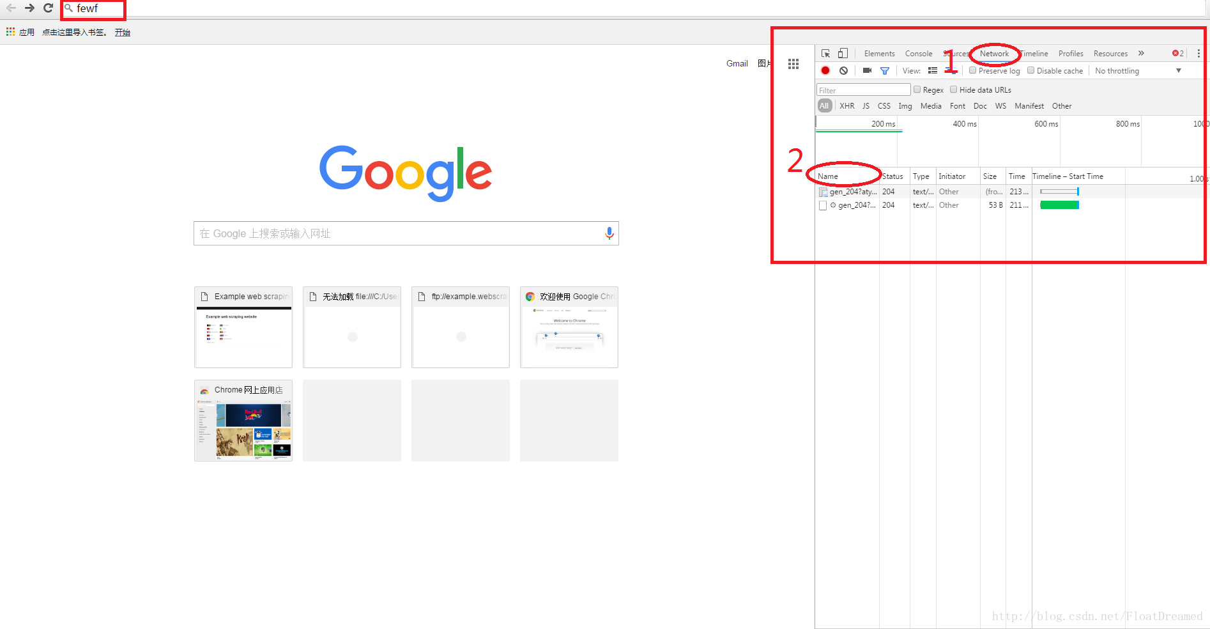The height and width of the screenshot is (629, 1210).
Task: Activate the DevTools inspect element picker
Action: pyautogui.click(x=825, y=54)
